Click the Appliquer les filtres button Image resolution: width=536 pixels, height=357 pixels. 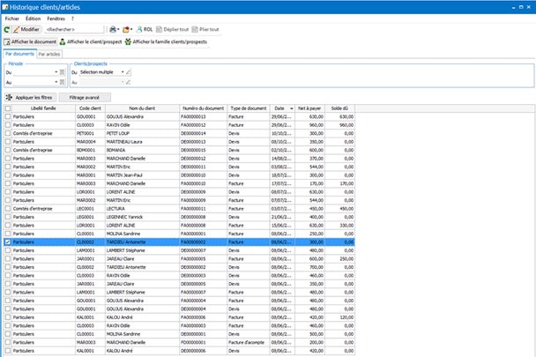point(30,98)
